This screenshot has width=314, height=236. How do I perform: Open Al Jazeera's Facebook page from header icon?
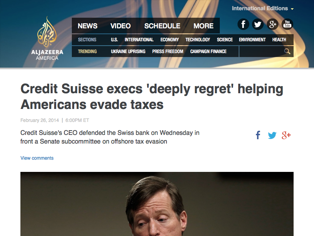tap(243, 24)
